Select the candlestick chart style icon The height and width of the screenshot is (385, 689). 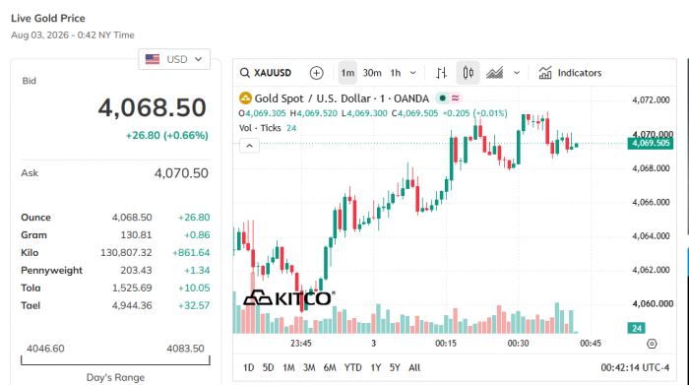click(468, 73)
